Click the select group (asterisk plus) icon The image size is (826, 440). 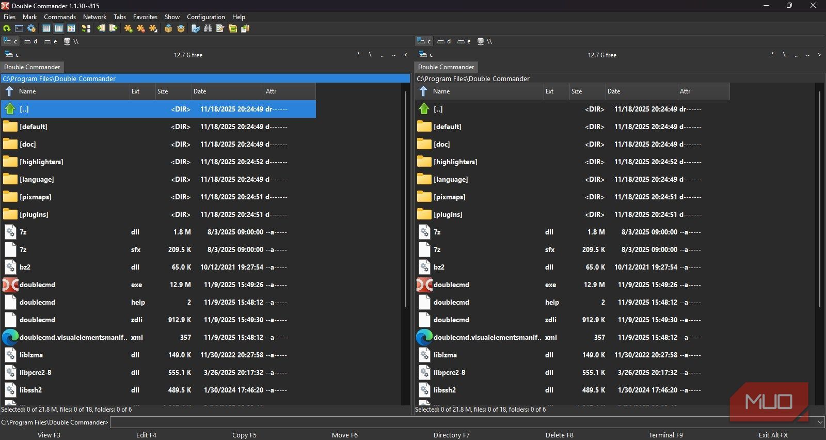click(129, 28)
